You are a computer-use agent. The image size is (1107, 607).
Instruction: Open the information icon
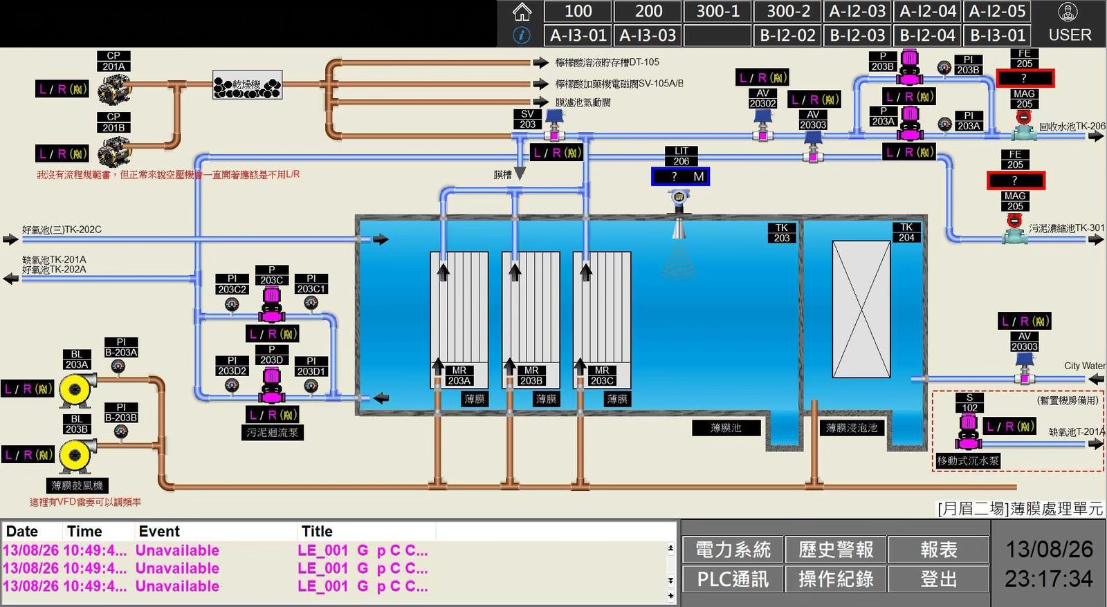pyautogui.click(x=522, y=35)
